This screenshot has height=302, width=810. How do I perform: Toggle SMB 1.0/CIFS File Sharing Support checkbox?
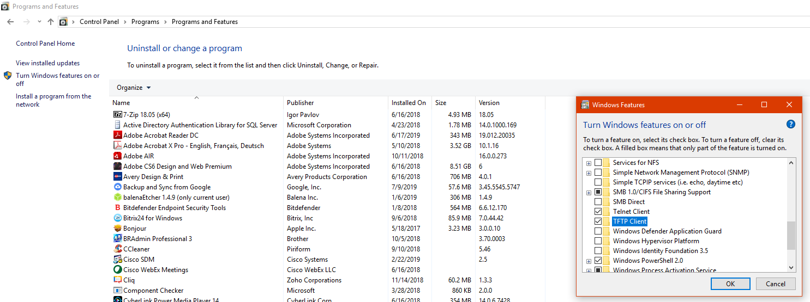tap(598, 192)
